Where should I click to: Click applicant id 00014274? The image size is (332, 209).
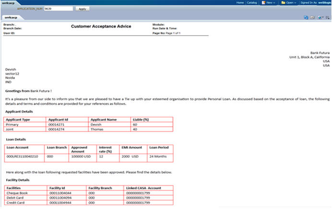[56, 129]
